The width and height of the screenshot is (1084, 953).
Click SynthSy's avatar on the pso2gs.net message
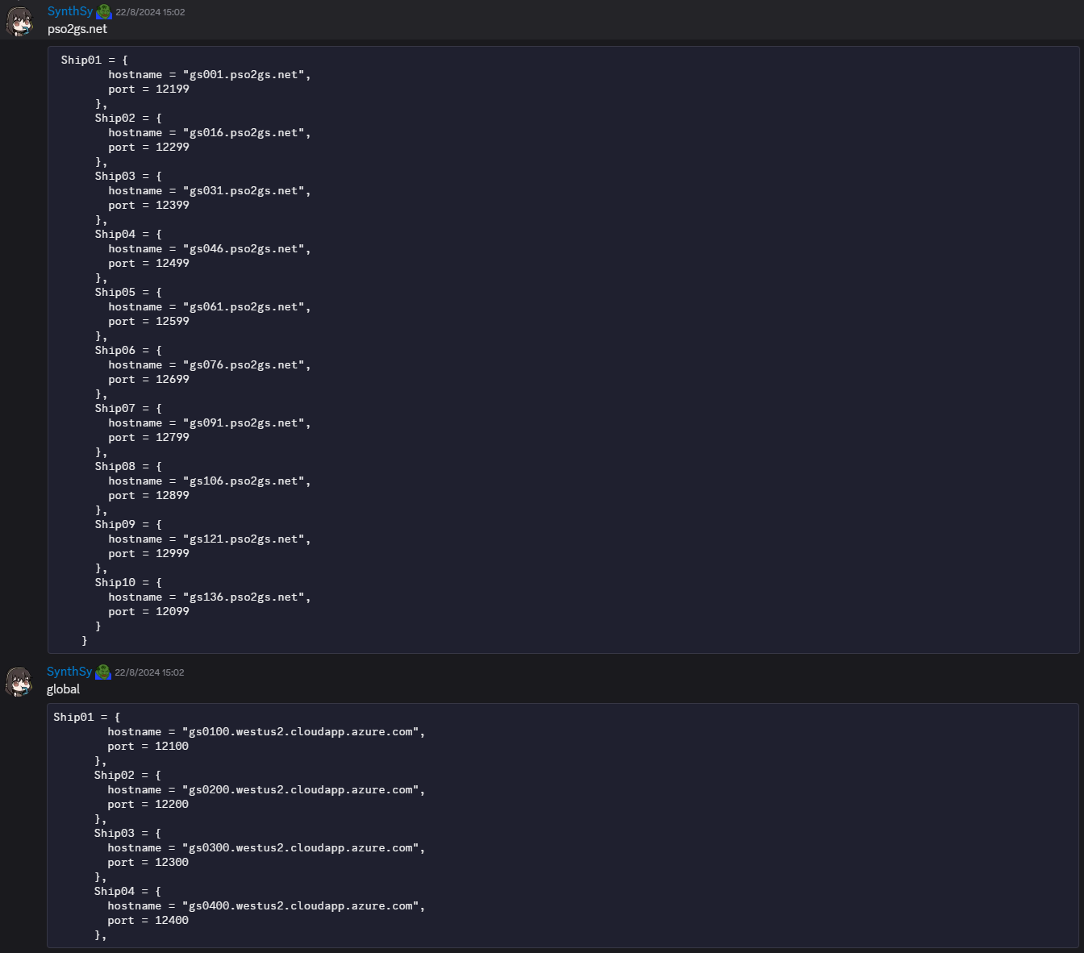[x=19, y=22]
